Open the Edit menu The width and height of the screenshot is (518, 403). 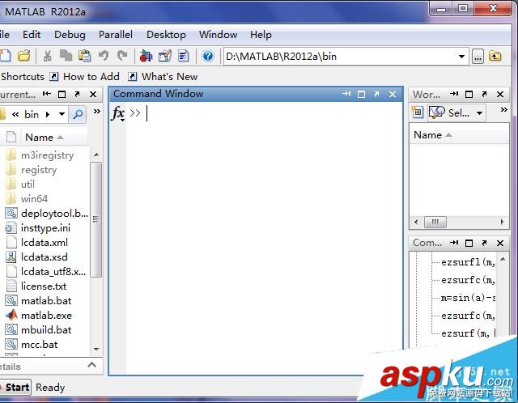[32, 34]
